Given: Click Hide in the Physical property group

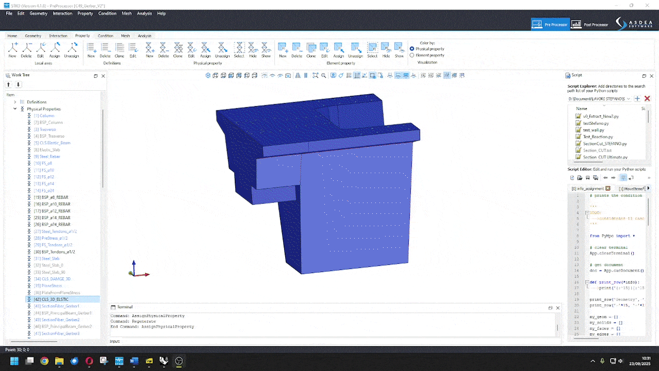Looking at the screenshot, I should (253, 50).
